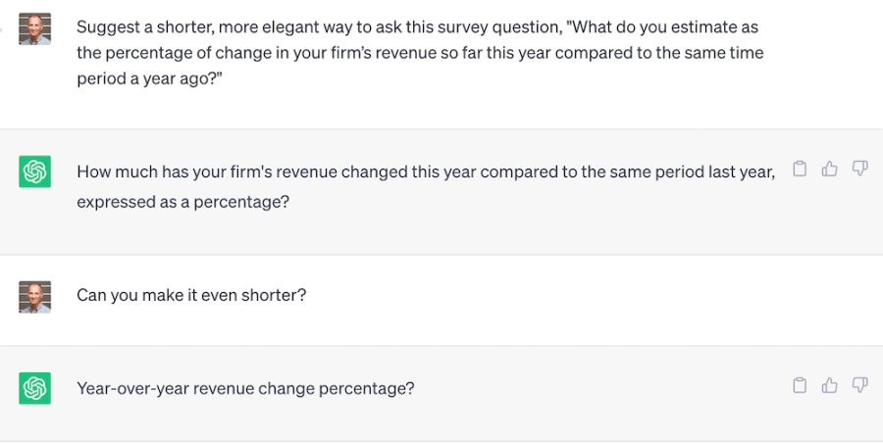
Task: Click the ChatGPT logo beside "Year-over-year" response
Action: tap(34, 389)
